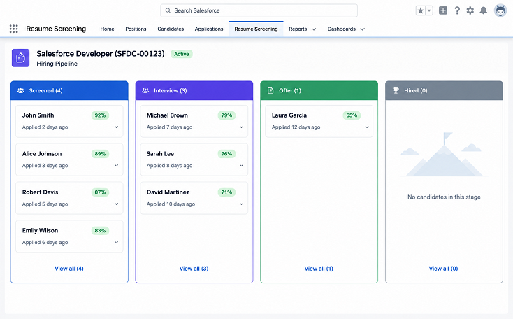This screenshot has width=513, height=319.
Task: Open Alice Johnson candidate name
Action: coord(42,154)
